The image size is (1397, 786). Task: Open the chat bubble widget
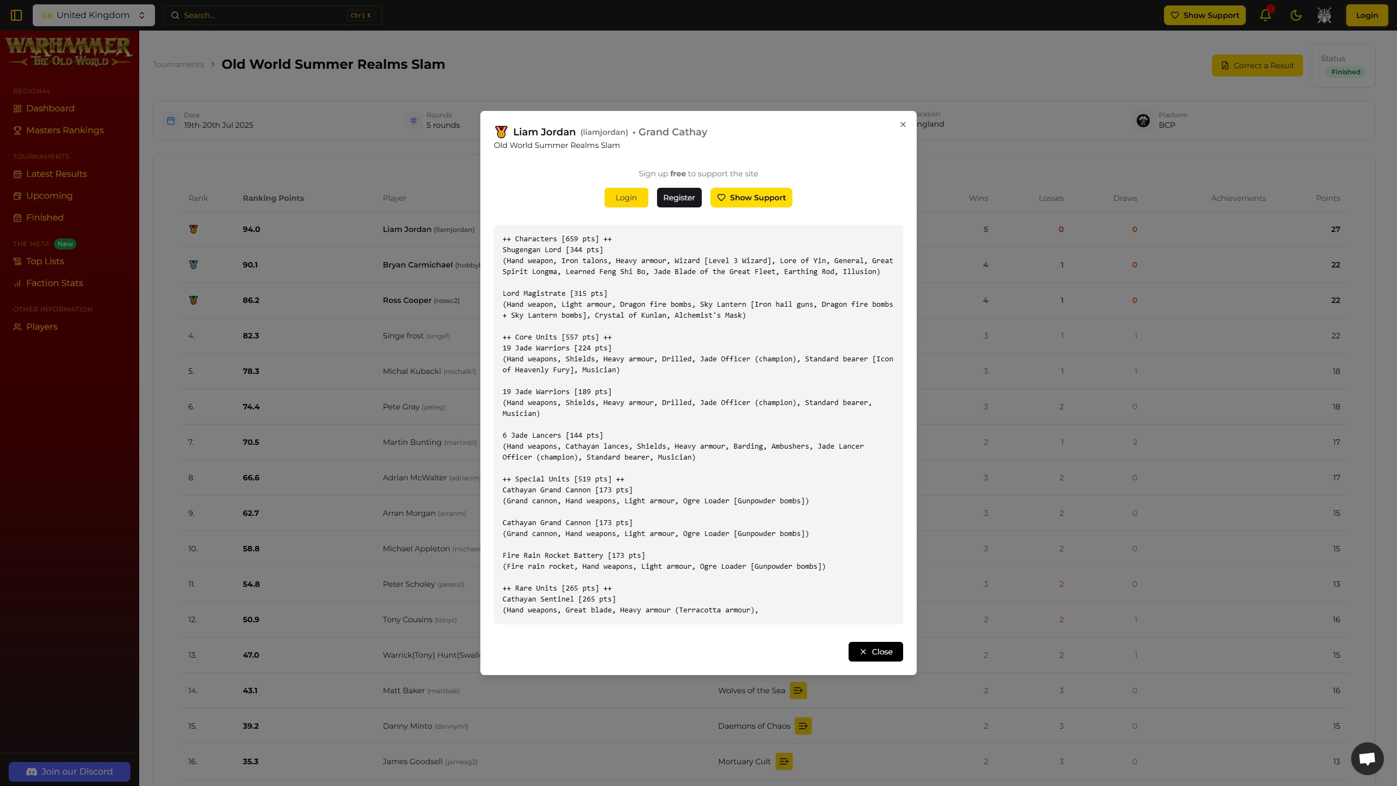1368,759
